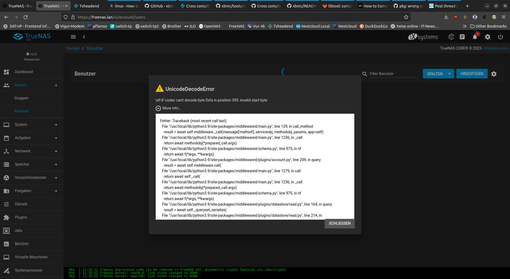Open the alerts notification bell

475,37
